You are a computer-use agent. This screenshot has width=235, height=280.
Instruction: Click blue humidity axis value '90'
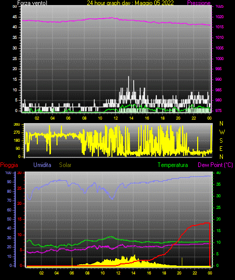pos(9,182)
